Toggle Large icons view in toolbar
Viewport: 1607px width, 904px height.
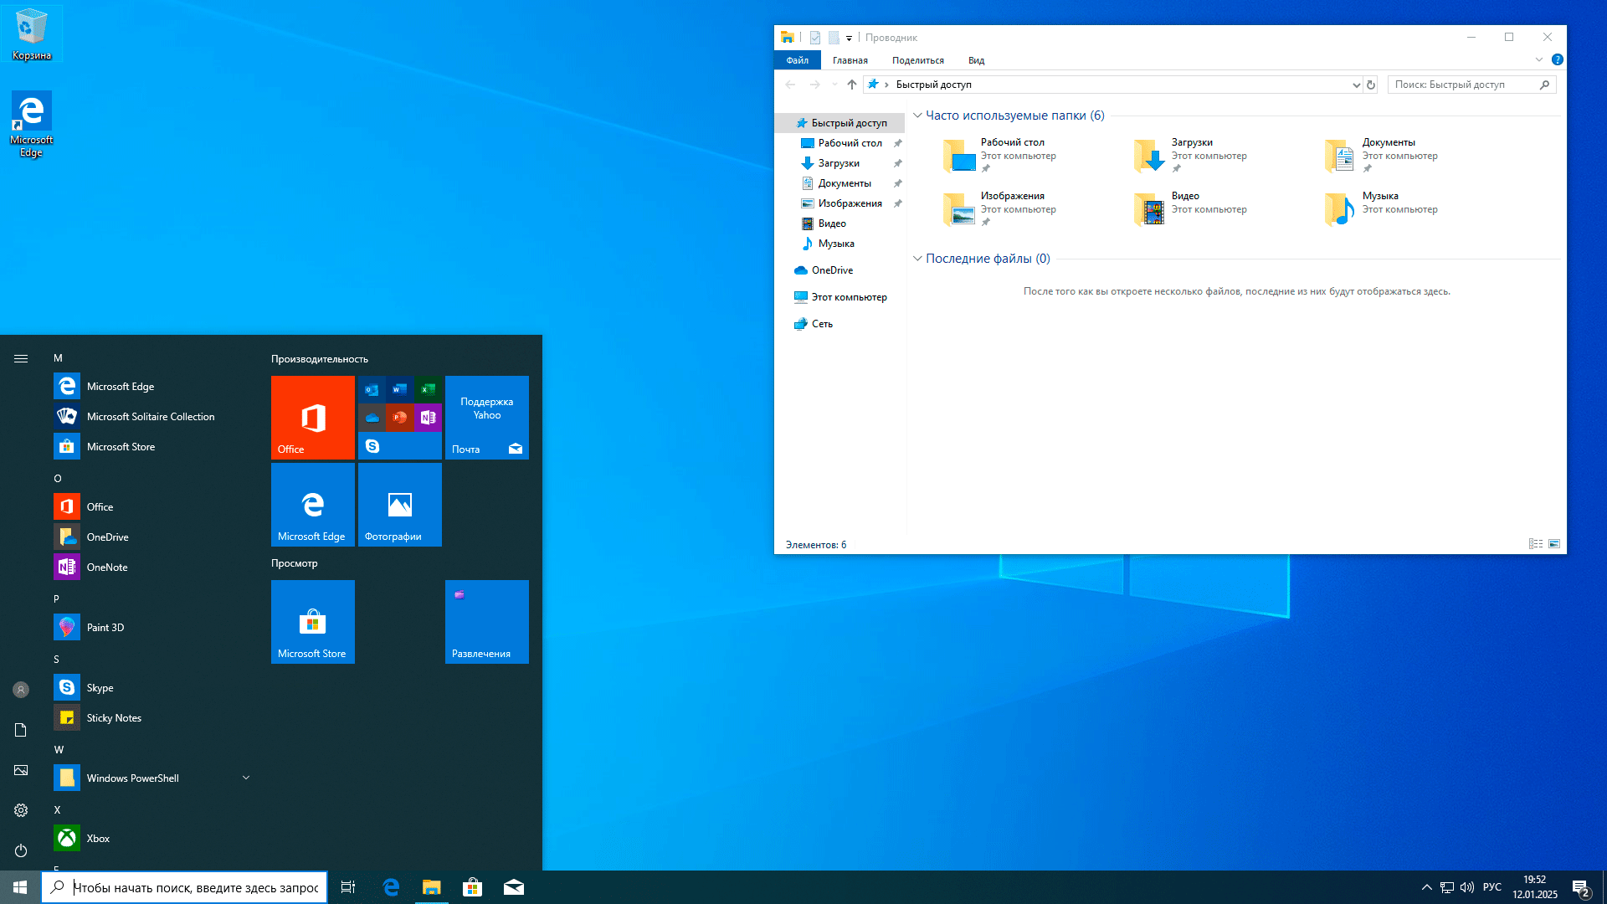1554,543
